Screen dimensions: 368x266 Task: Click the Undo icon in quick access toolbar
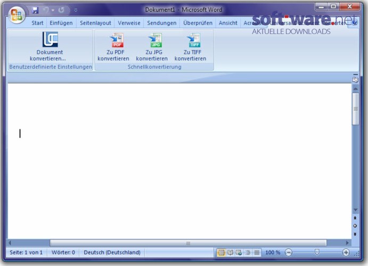pyautogui.click(x=46, y=10)
